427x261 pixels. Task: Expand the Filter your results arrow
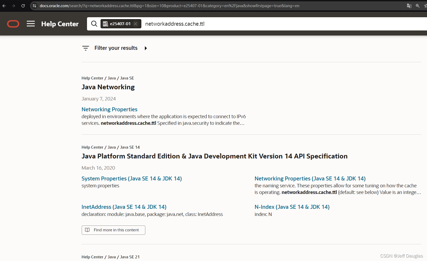[146, 48]
